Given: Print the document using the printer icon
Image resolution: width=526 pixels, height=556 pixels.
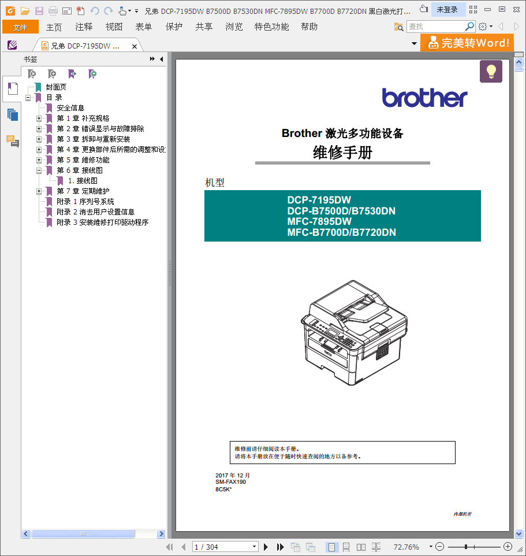Looking at the screenshot, I should pyautogui.click(x=53, y=10).
